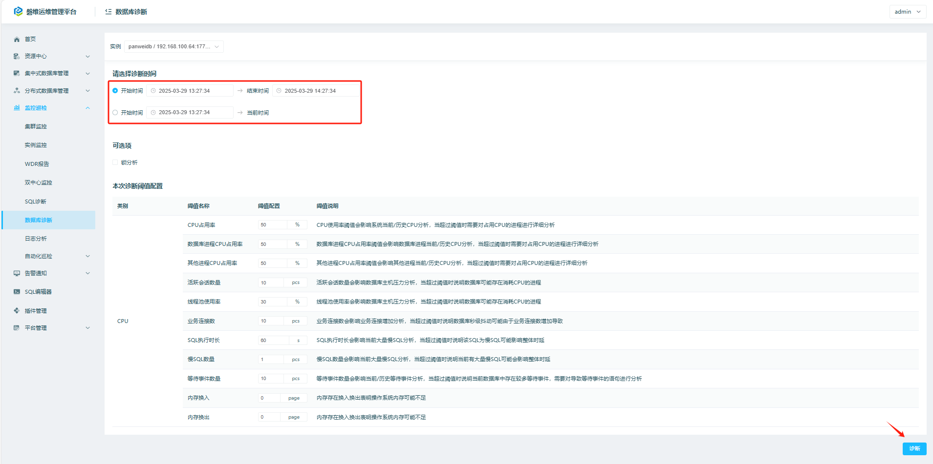Click the 资源中心 sidebar icon
Screen dimensions: 933x464
tap(17, 57)
